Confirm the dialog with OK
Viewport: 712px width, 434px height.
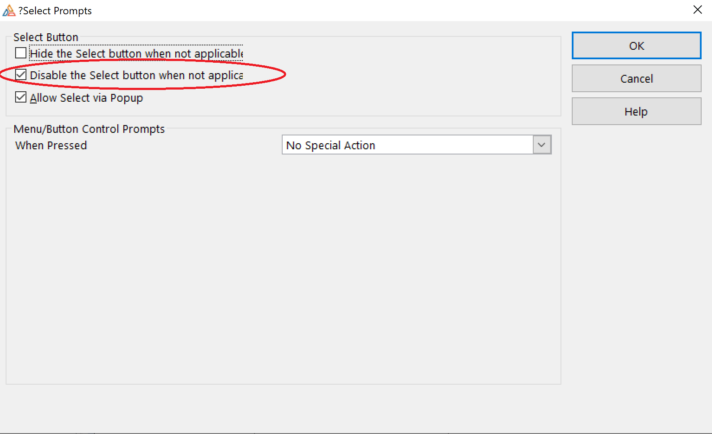click(x=636, y=45)
